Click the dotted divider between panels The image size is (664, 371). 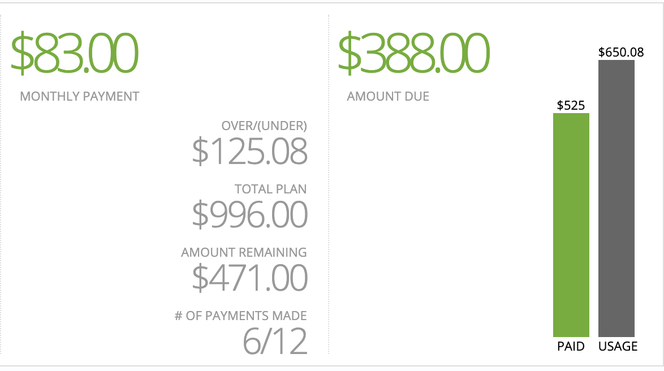coord(329,185)
